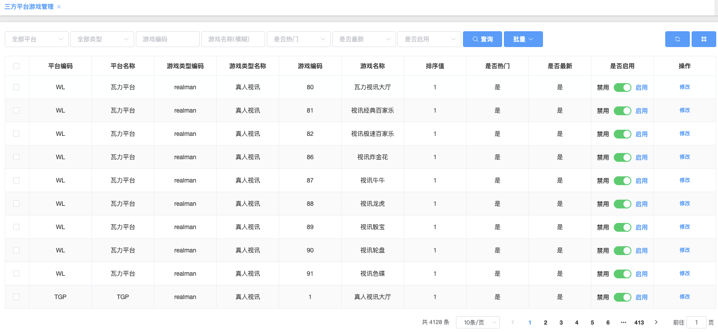This screenshot has width=718, height=332.
Task: Select the checkbox for row 视讯牛牛
Action: [16, 180]
